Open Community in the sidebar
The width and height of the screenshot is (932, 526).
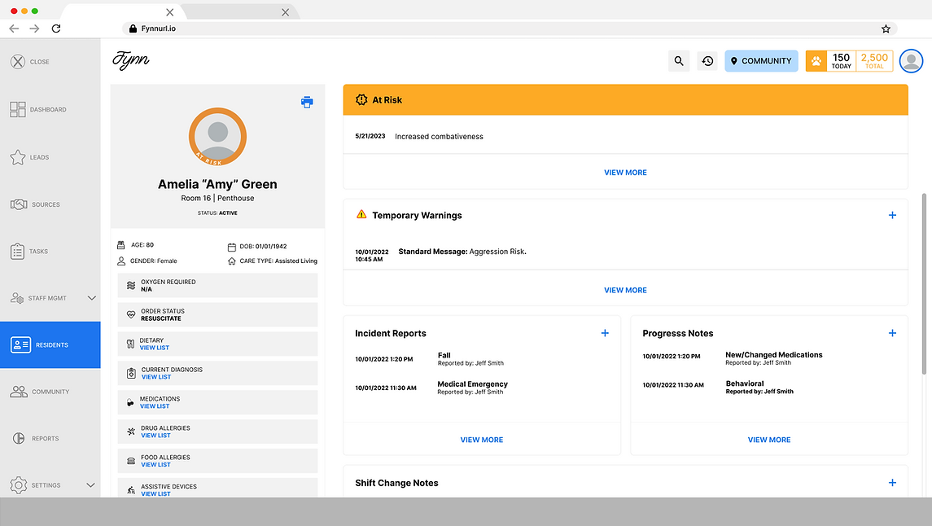39,392
